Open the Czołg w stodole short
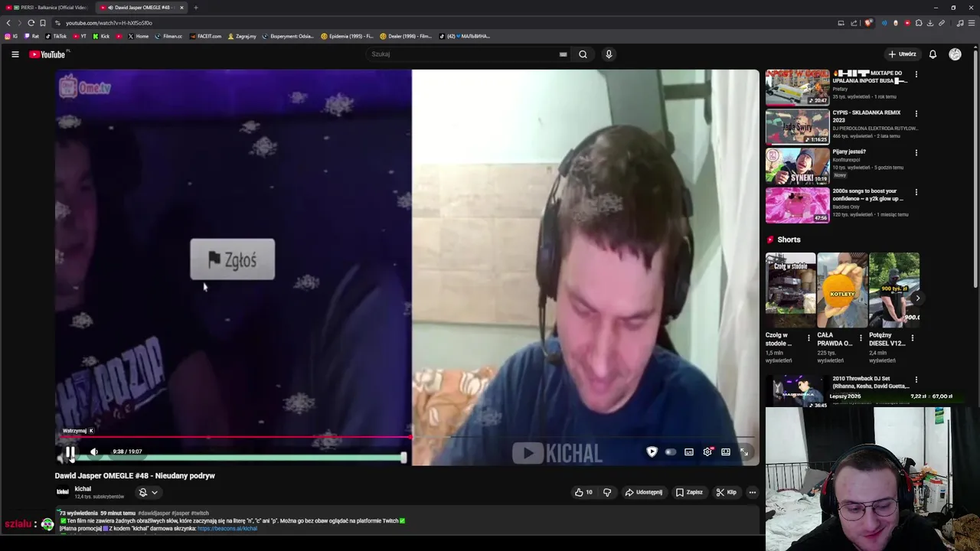The height and width of the screenshot is (551, 980). pos(791,290)
